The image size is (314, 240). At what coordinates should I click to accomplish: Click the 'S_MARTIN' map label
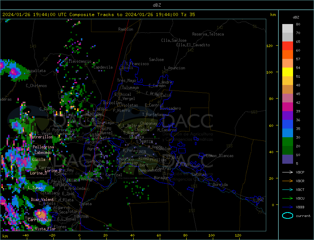[144, 142]
